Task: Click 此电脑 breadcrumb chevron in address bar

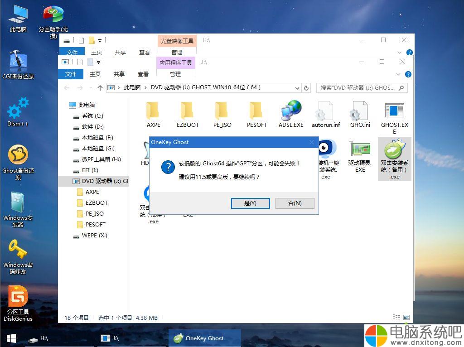Action: pyautogui.click(x=145, y=87)
